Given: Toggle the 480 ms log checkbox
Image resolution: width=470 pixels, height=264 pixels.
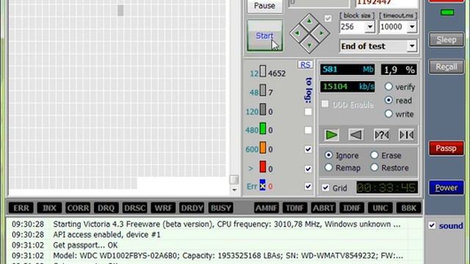Looking at the screenshot, I should click(308, 131).
